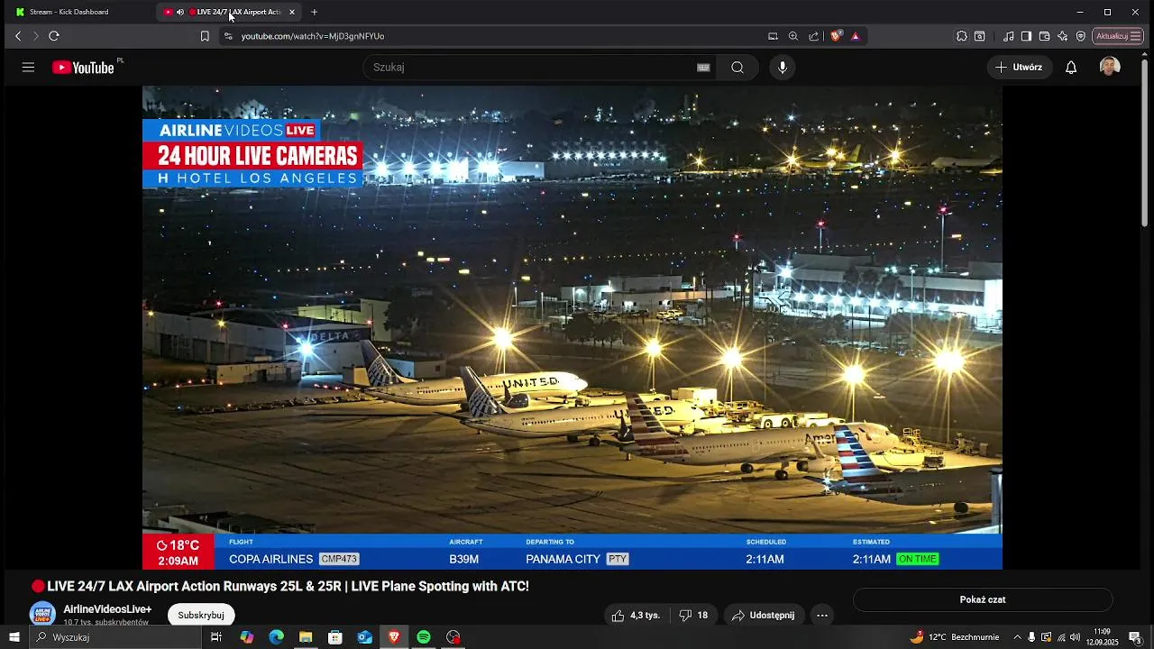Screen dimensions: 1154x649
Task: Dislike the video (18)
Action: (x=693, y=615)
